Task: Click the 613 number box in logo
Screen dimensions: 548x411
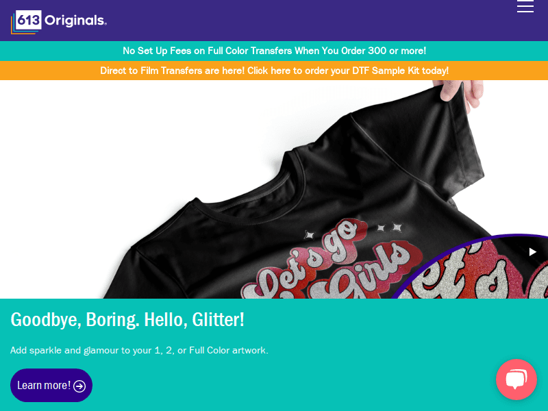Action: click(x=28, y=20)
